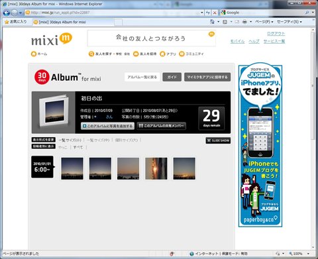Image resolution: width=318 pixels, height=259 pixels.
Task: Select 一覧サイズ(中) view size
Action: click(x=98, y=140)
